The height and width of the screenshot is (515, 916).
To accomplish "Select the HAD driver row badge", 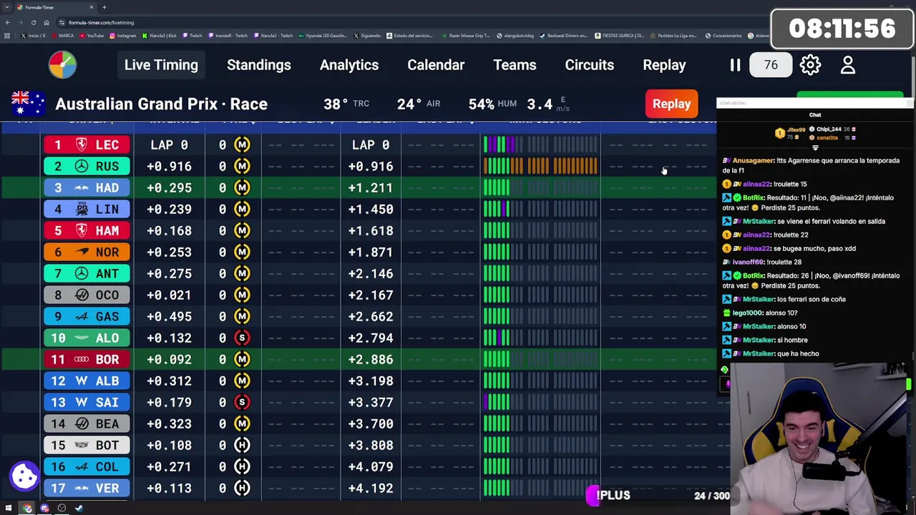I will (87, 188).
